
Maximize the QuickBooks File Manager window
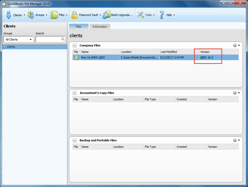pyautogui.click(x=231, y=3)
